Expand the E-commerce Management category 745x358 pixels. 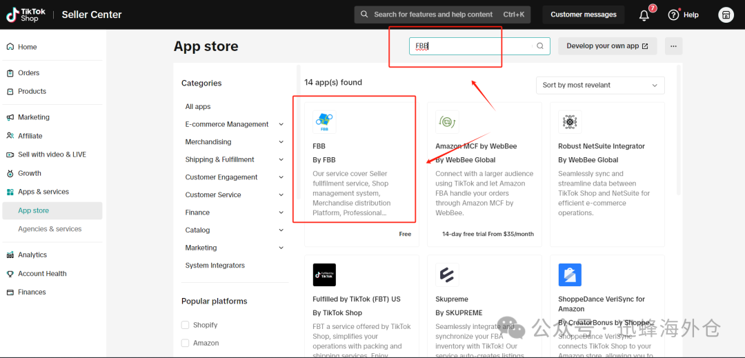tap(281, 124)
